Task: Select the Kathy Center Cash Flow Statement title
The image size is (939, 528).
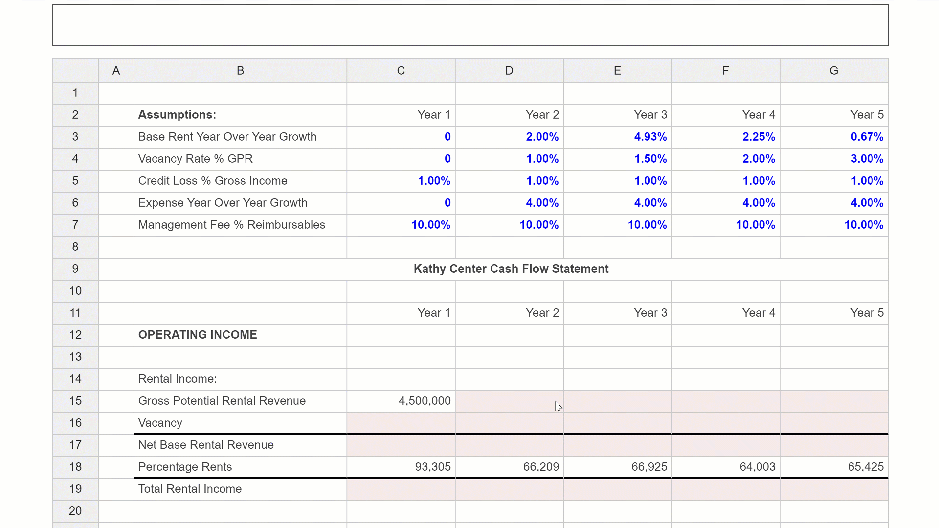Action: click(x=511, y=268)
